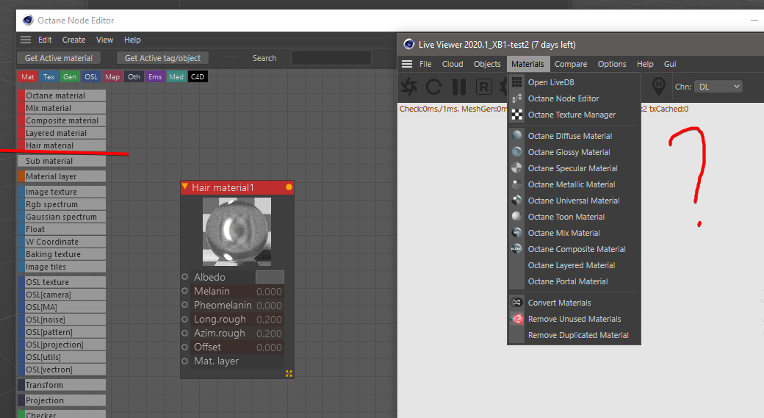Viewport: 764px width, 418px height.
Task: Add an Image texture node
Action: (62, 192)
